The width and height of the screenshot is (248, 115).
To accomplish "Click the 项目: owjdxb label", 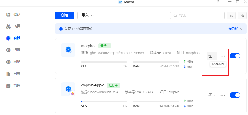I will [x=169, y=92].
